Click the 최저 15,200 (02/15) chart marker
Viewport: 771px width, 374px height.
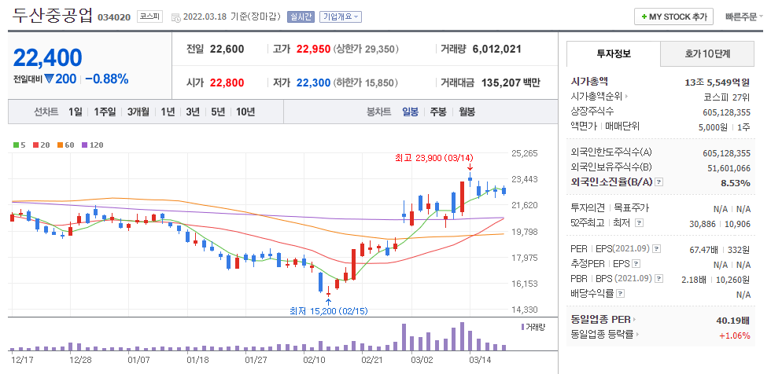329,310
